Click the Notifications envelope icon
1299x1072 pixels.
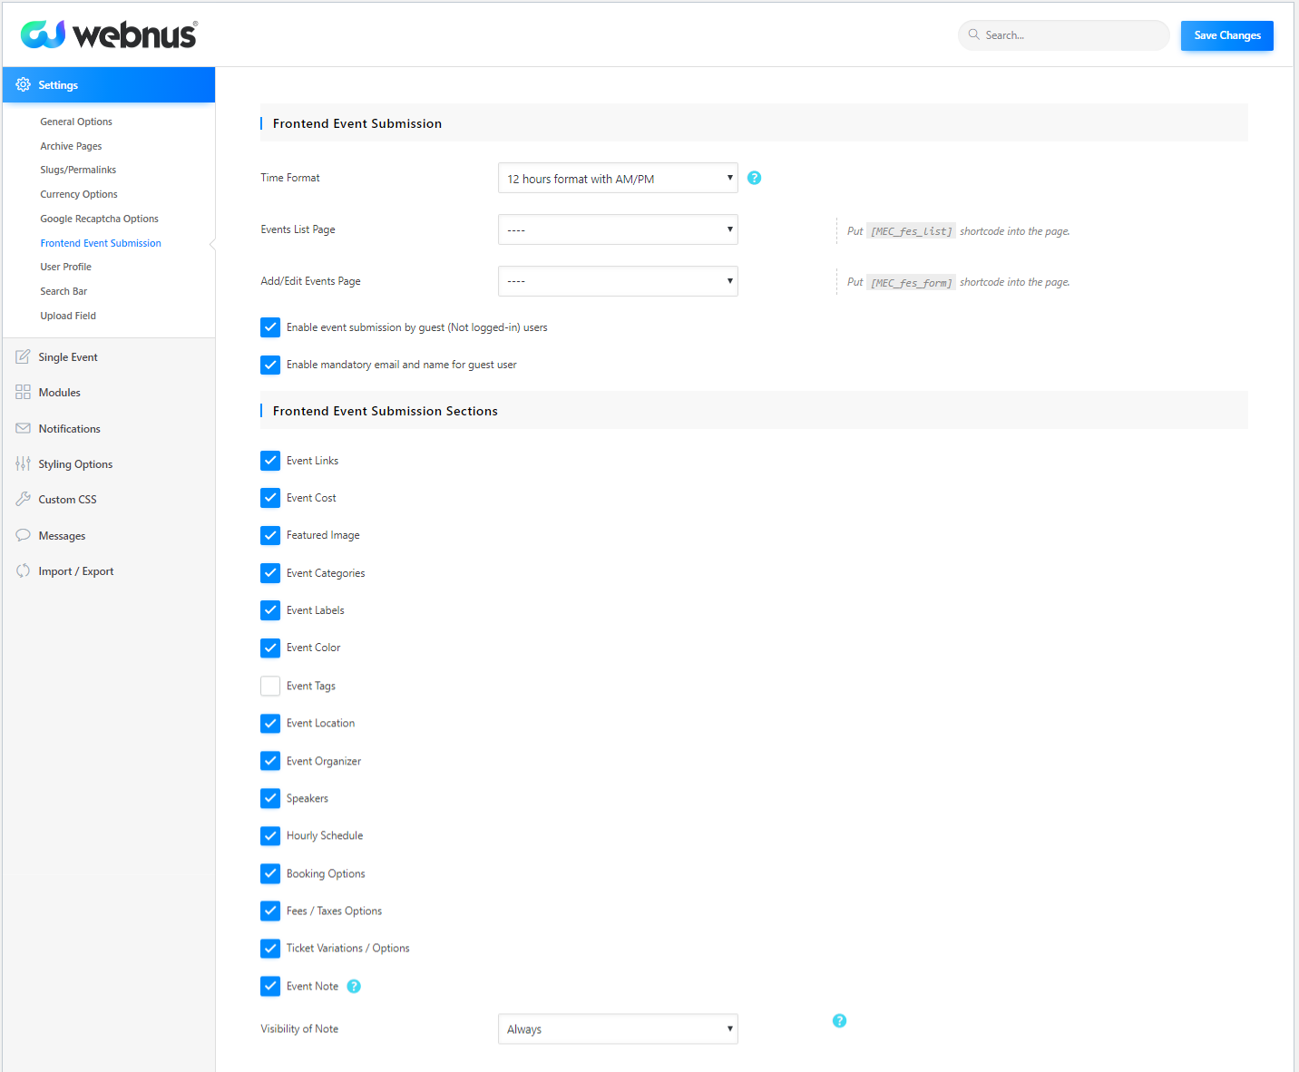coord(24,428)
